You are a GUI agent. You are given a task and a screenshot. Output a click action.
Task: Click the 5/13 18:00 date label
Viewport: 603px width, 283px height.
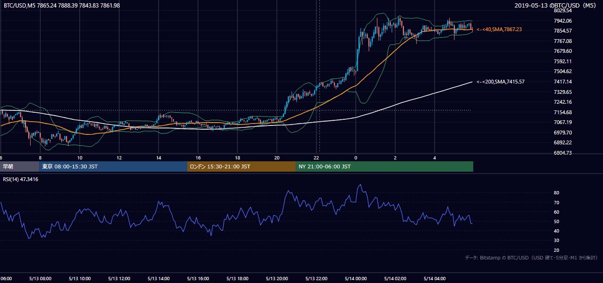[x=237, y=278]
